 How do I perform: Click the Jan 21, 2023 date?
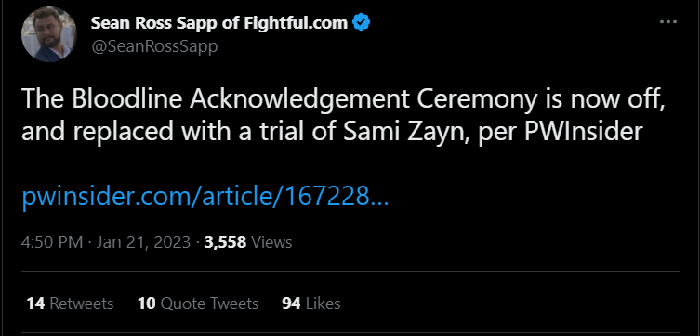pos(143,242)
